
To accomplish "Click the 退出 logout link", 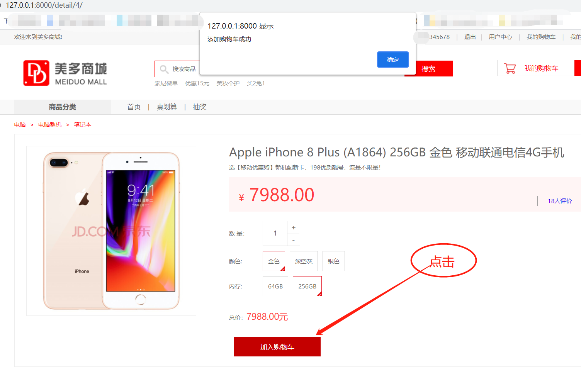I will pyautogui.click(x=470, y=37).
